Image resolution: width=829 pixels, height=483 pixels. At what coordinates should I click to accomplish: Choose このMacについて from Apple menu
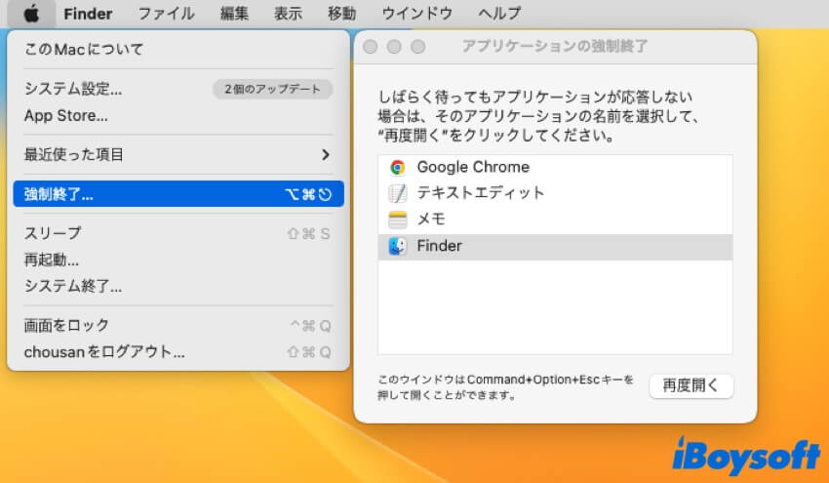pos(178,49)
